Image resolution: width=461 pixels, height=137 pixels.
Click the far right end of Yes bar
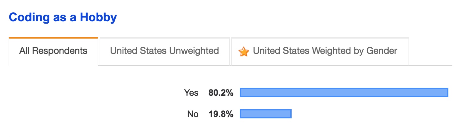pyautogui.click(x=446, y=92)
